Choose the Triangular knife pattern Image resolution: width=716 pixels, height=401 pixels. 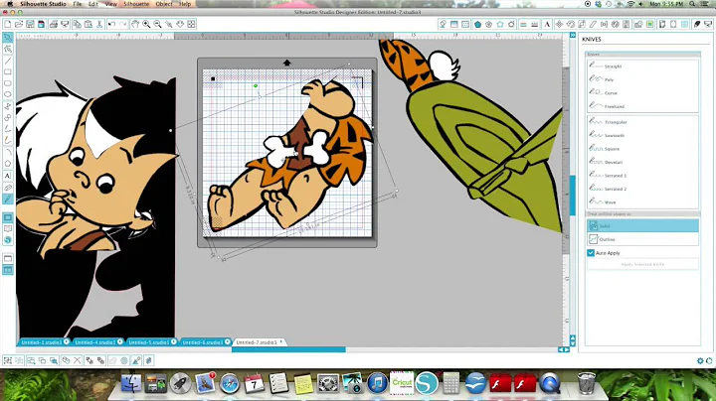642,122
